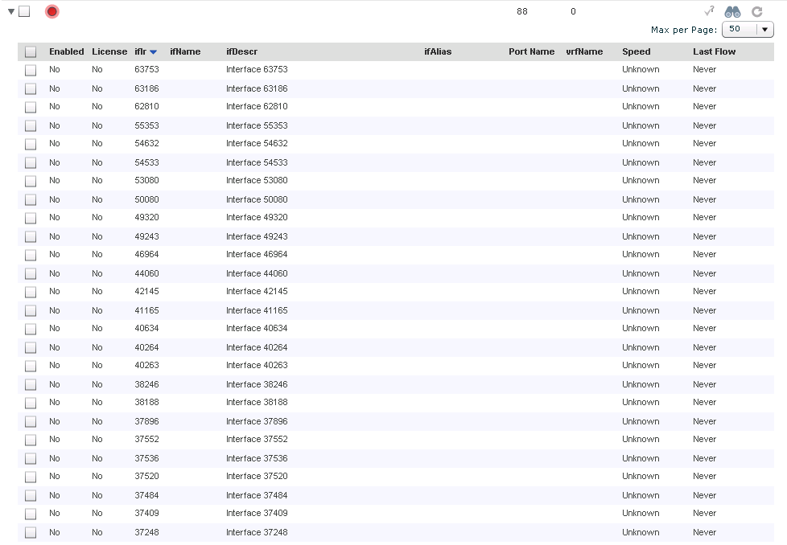Tick the device-level checkbox next to red icon
Viewport: 787px width, 545px height.
pyautogui.click(x=24, y=11)
